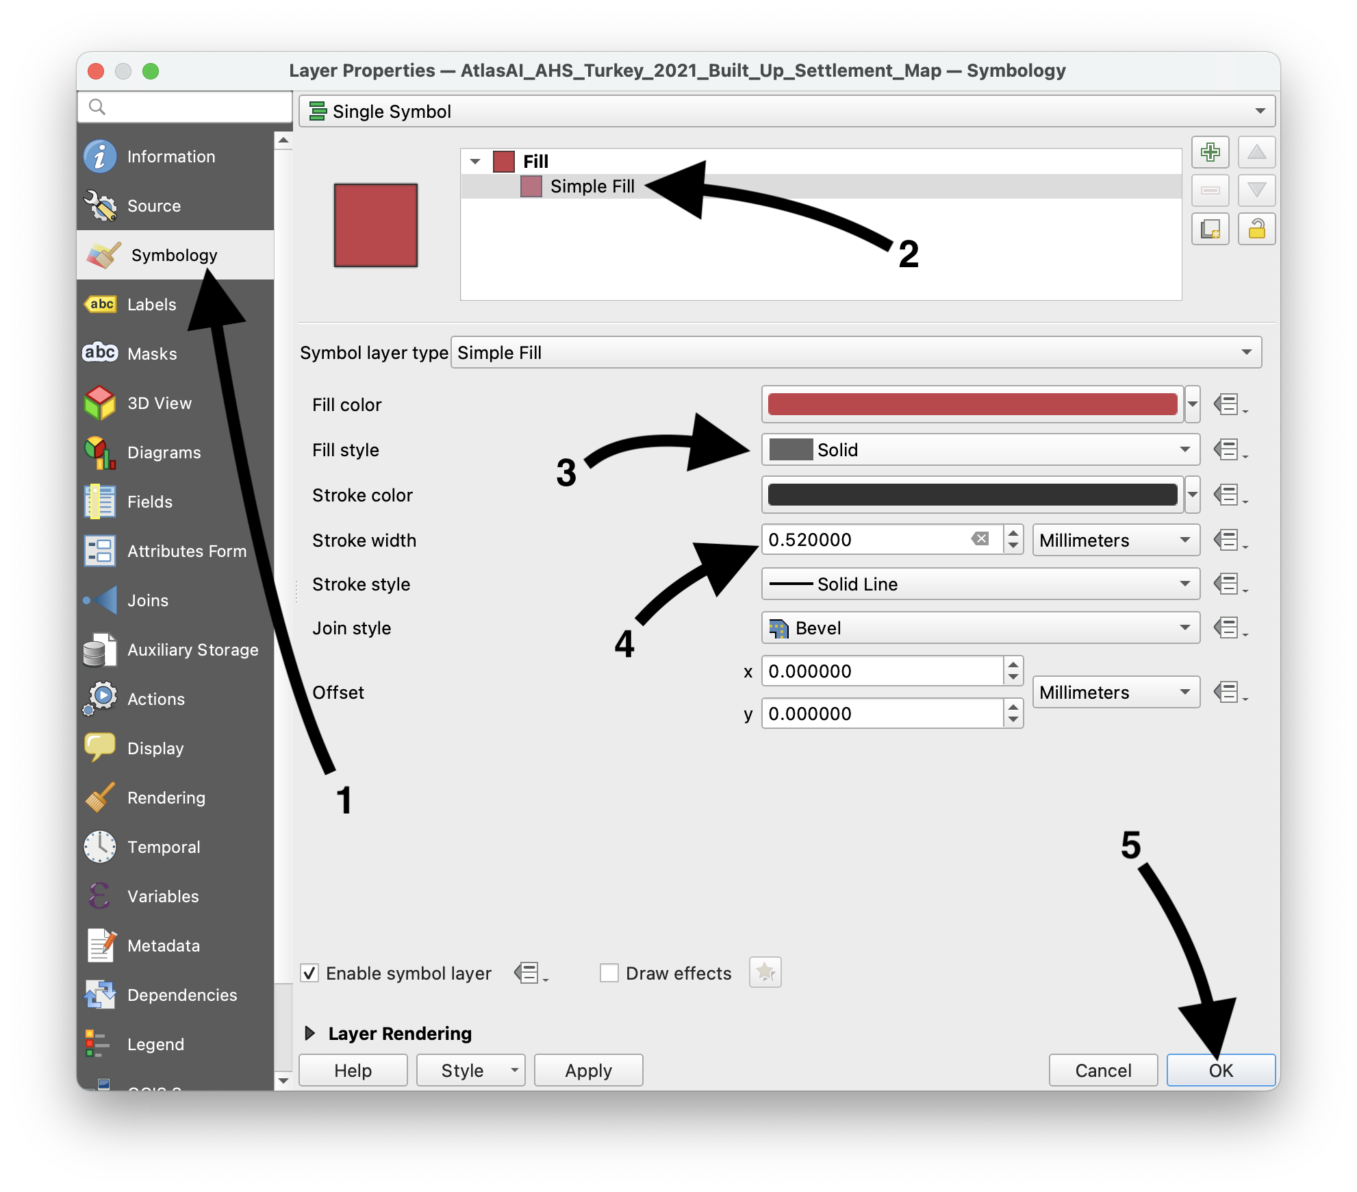
Task: Click the Cancel button
Action: pyautogui.click(x=1103, y=1070)
